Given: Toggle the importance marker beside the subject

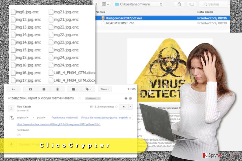Looking at the screenshot, I should 79,98.
